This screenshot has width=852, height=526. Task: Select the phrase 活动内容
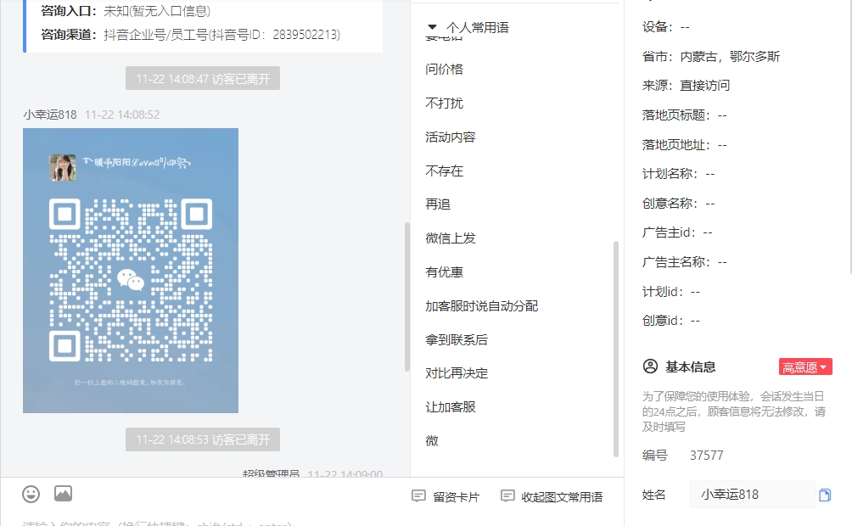450,137
